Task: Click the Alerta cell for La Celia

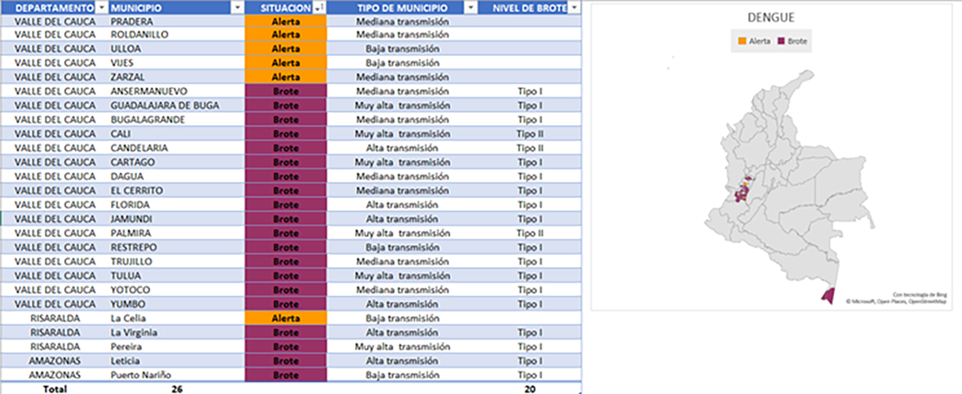Action: (285, 318)
